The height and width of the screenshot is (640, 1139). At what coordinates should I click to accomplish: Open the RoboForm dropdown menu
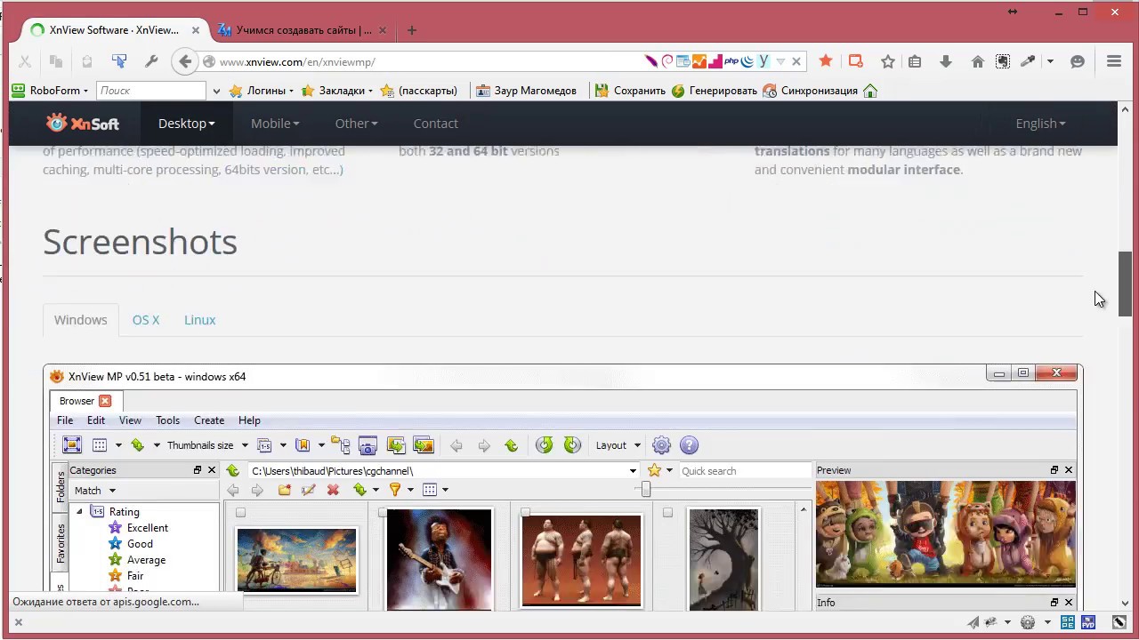pos(50,91)
